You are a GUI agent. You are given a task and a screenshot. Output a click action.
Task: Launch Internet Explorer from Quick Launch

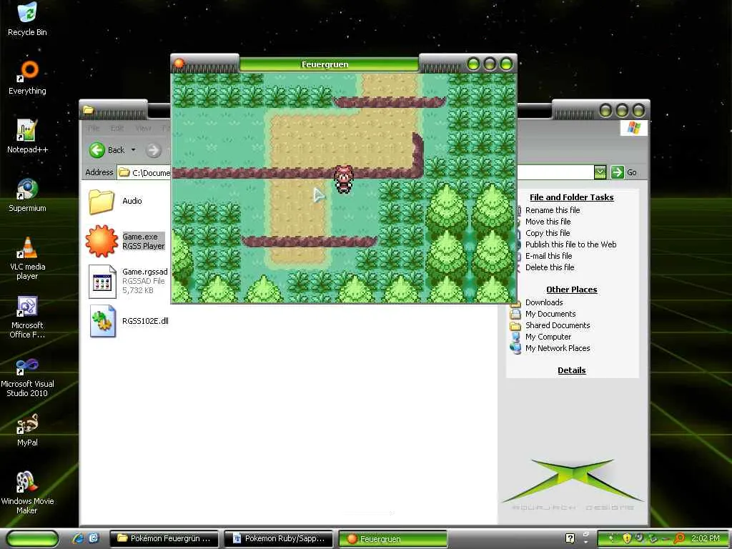77,538
